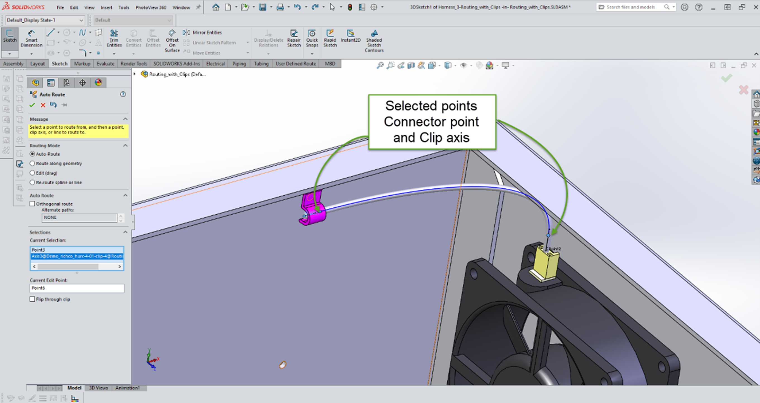
Task: Click the Save icon
Action: [262, 7]
